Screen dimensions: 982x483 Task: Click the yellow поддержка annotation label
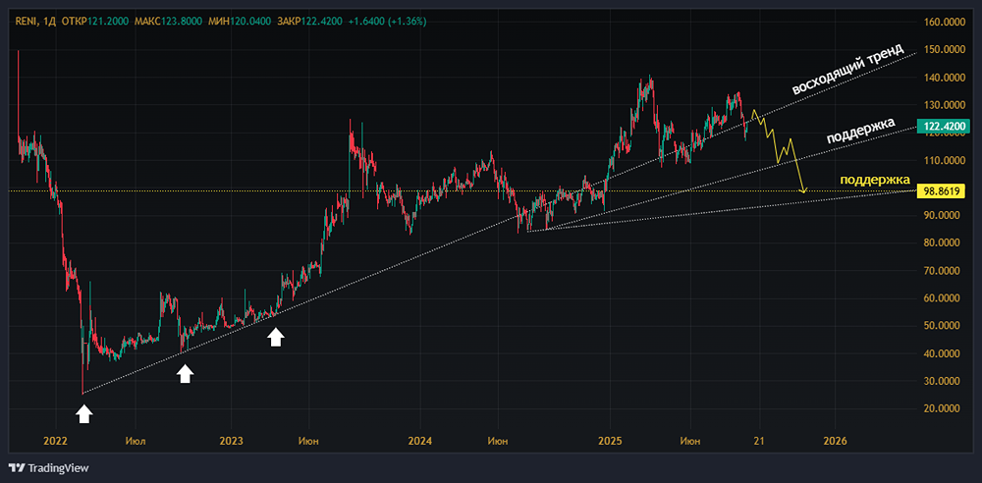click(874, 180)
